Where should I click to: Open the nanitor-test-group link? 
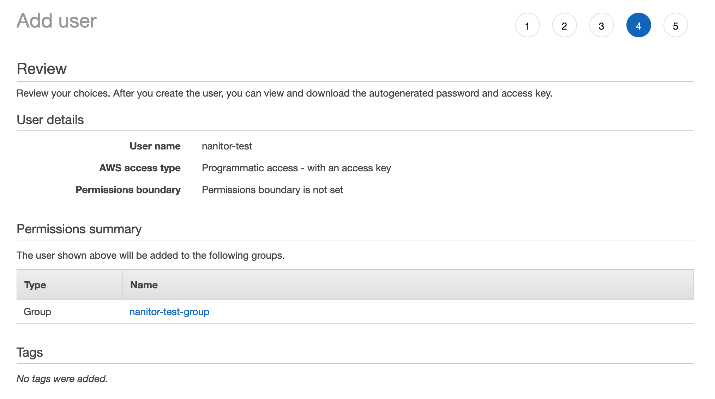click(x=169, y=312)
